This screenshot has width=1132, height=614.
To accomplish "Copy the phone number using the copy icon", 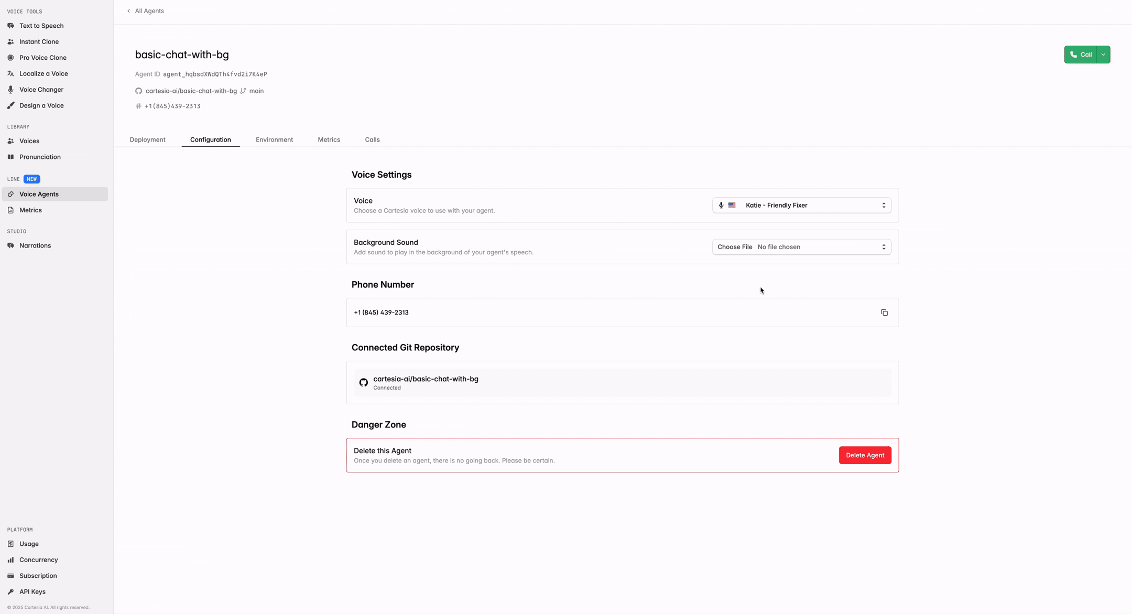I will click(x=885, y=312).
